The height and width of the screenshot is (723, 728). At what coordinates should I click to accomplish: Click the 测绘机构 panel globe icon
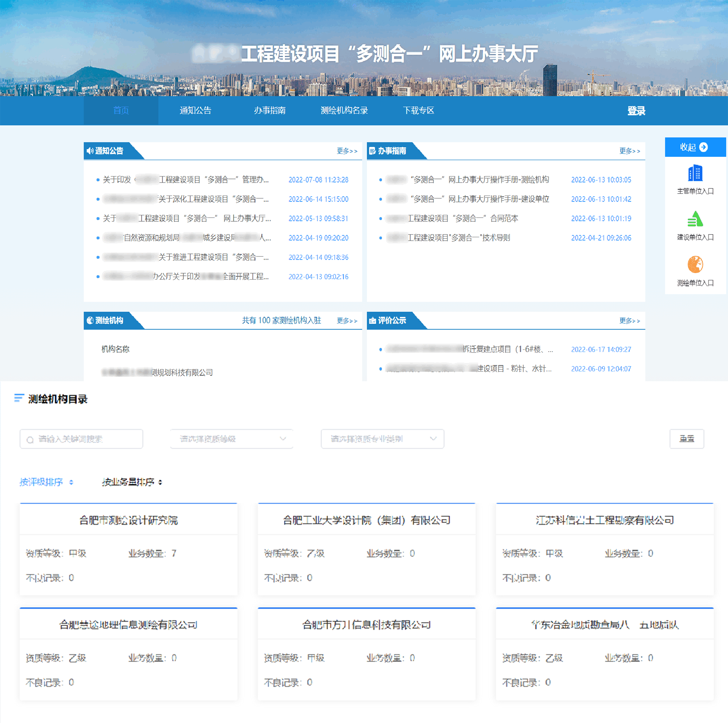(90, 321)
